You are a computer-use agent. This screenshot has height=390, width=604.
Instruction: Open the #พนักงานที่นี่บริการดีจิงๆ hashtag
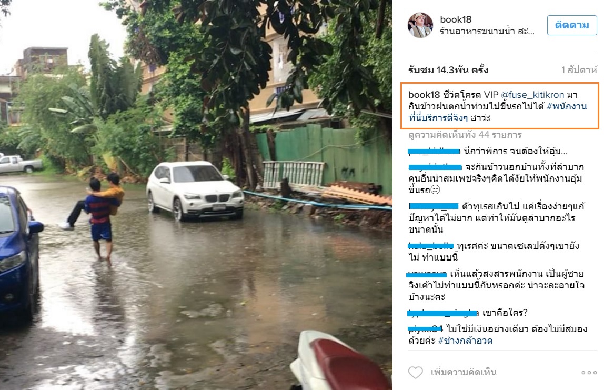tap(498, 112)
